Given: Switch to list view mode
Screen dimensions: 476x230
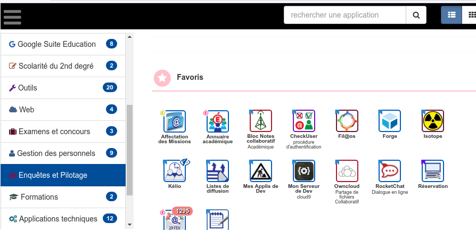Looking at the screenshot, I should pos(452,15).
